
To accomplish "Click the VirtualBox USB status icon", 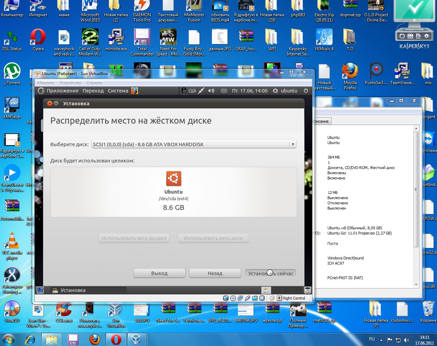I will click(x=248, y=298).
